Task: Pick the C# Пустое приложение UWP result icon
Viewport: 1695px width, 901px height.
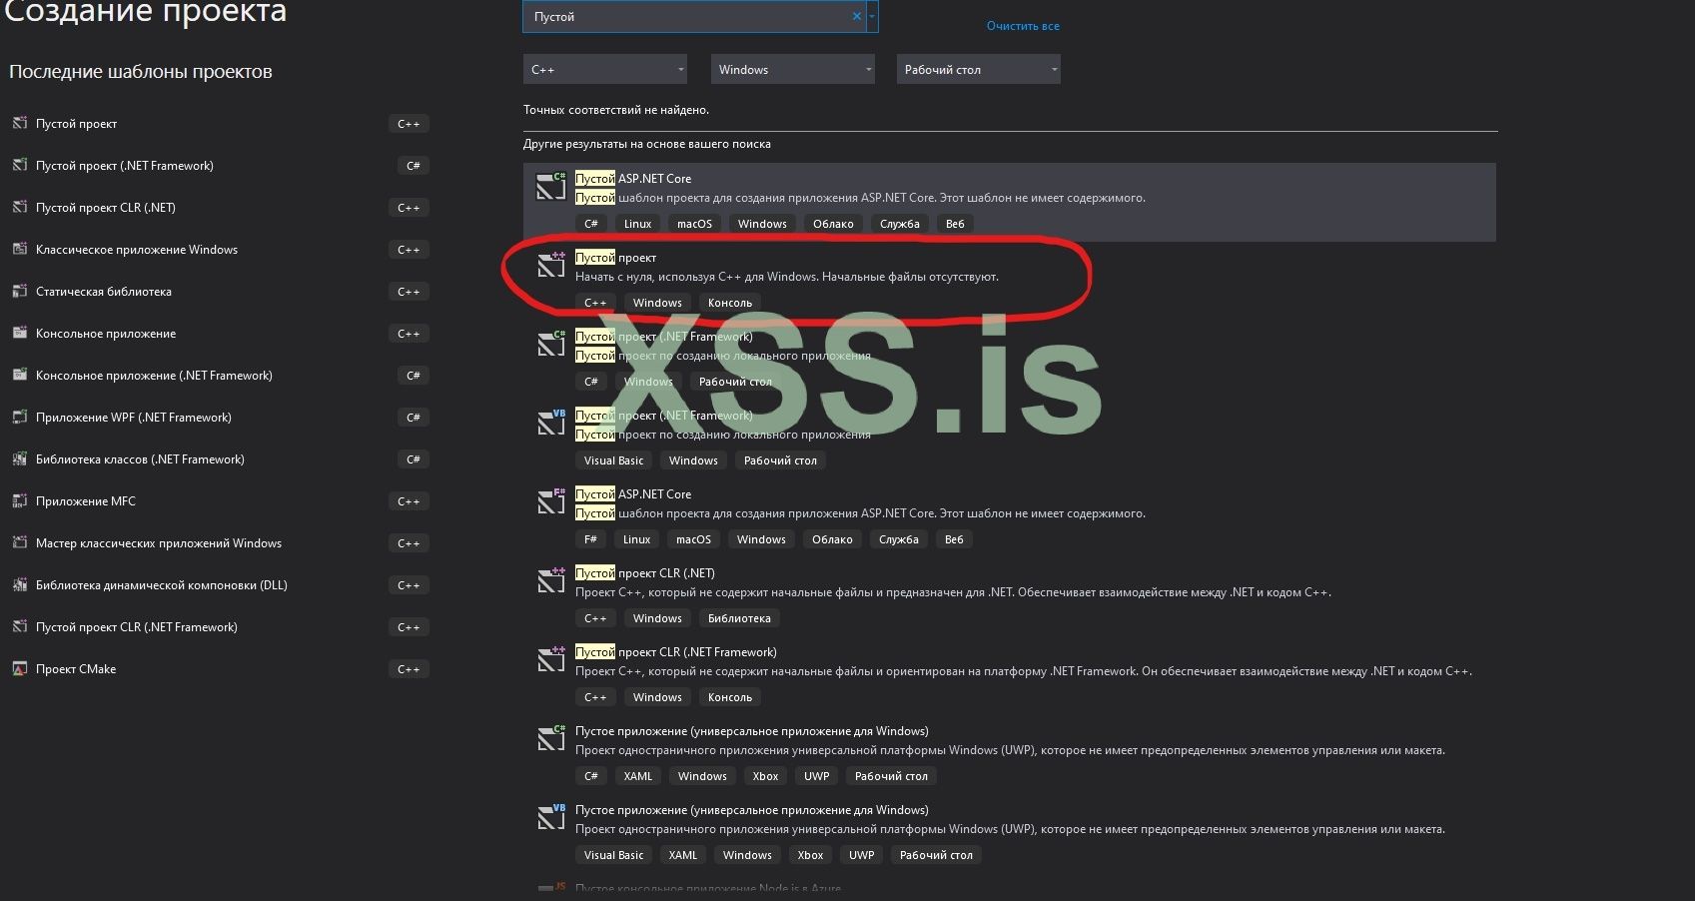Action: click(551, 738)
